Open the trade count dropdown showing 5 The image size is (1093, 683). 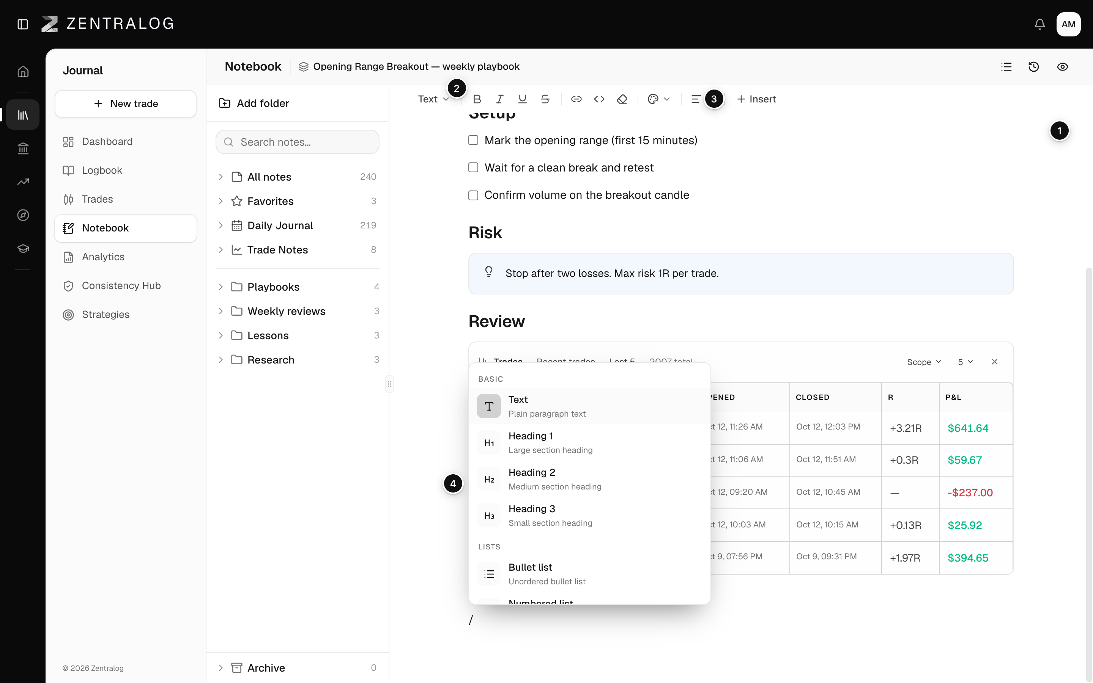[x=965, y=362]
